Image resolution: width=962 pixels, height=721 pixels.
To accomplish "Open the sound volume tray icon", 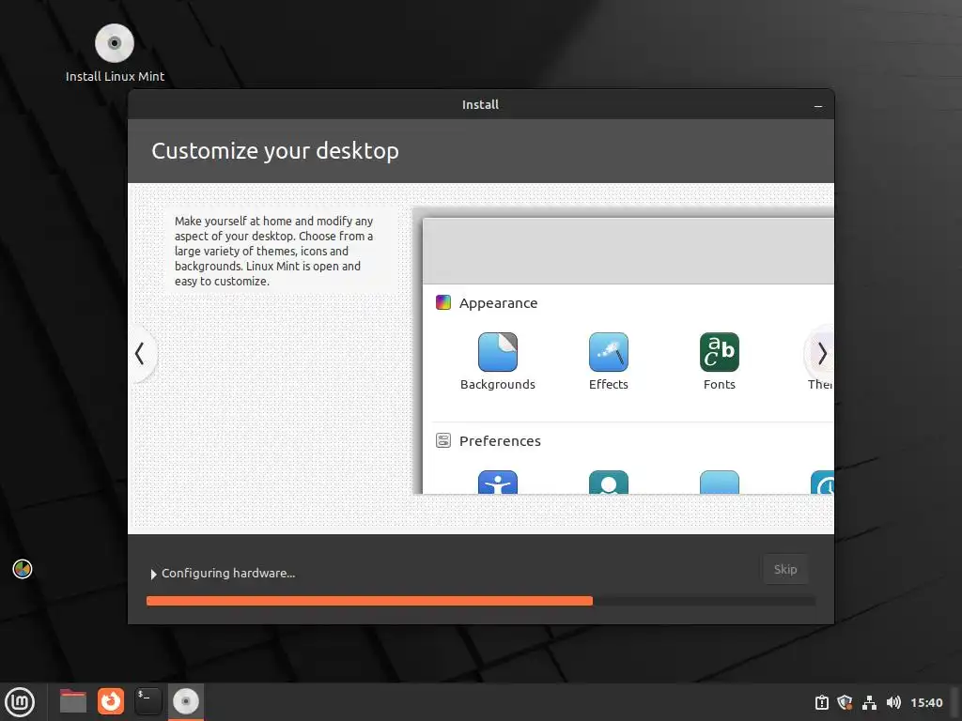I will click(893, 702).
